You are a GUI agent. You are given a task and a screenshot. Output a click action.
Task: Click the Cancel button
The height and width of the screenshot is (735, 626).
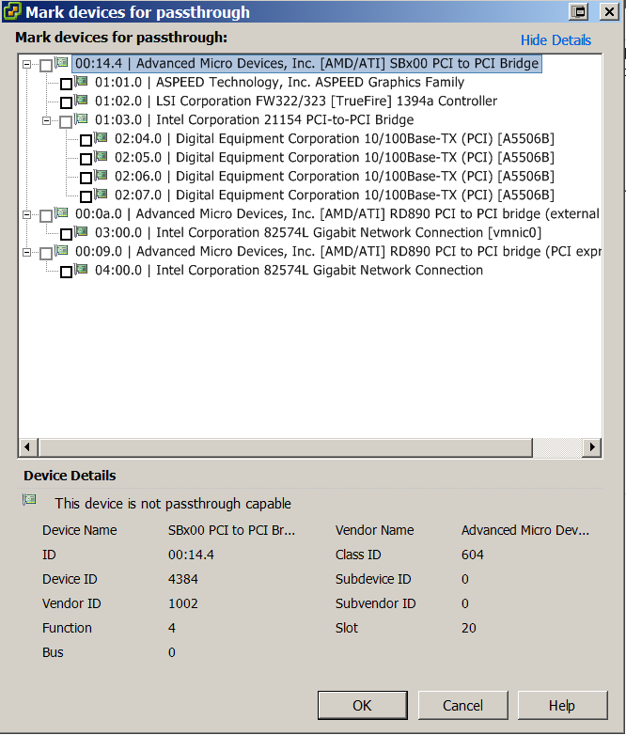pyautogui.click(x=462, y=705)
